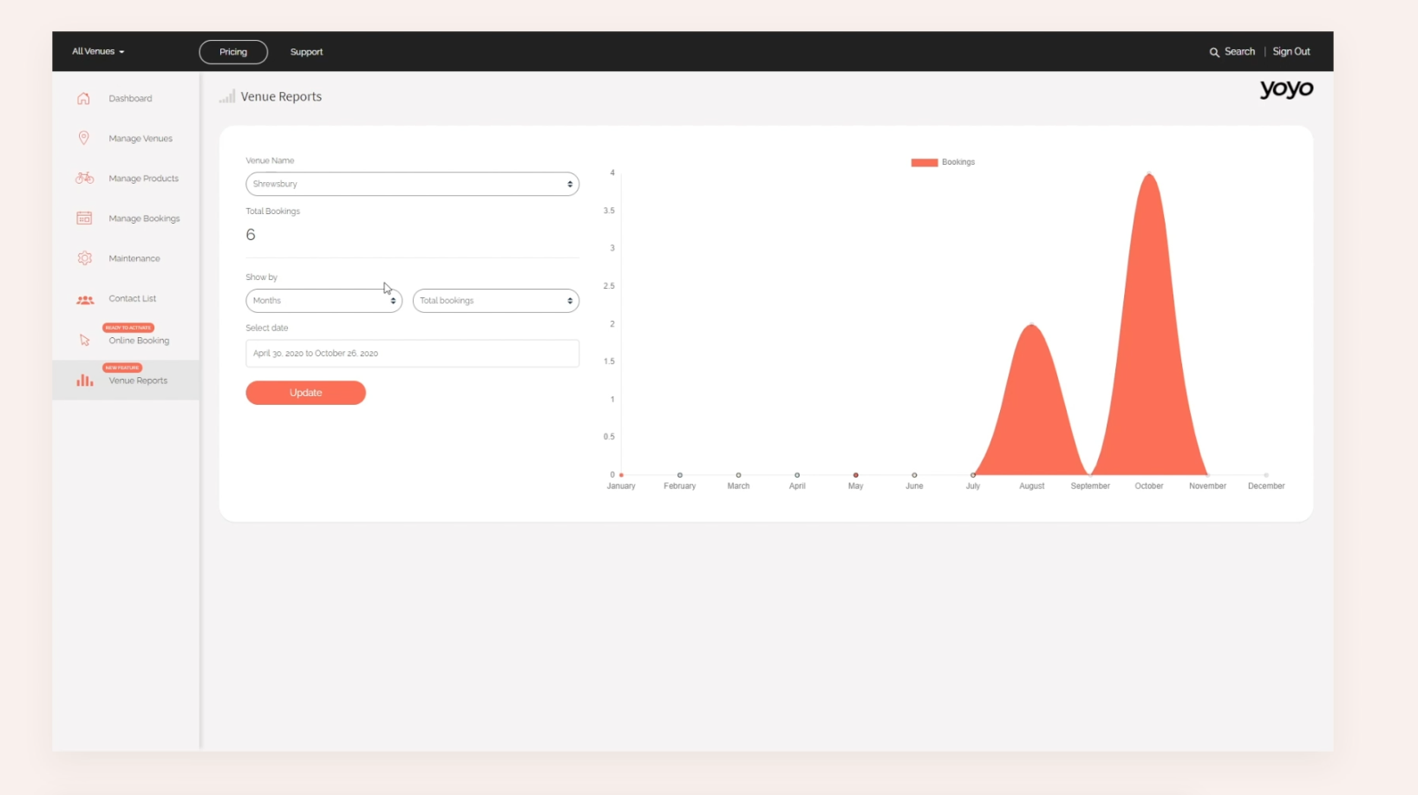This screenshot has height=795, width=1418.
Task: Click the Maintenance gear icon
Action: (84, 258)
